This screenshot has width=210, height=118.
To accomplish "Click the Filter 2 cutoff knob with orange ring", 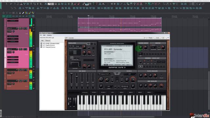I will click(133, 79).
